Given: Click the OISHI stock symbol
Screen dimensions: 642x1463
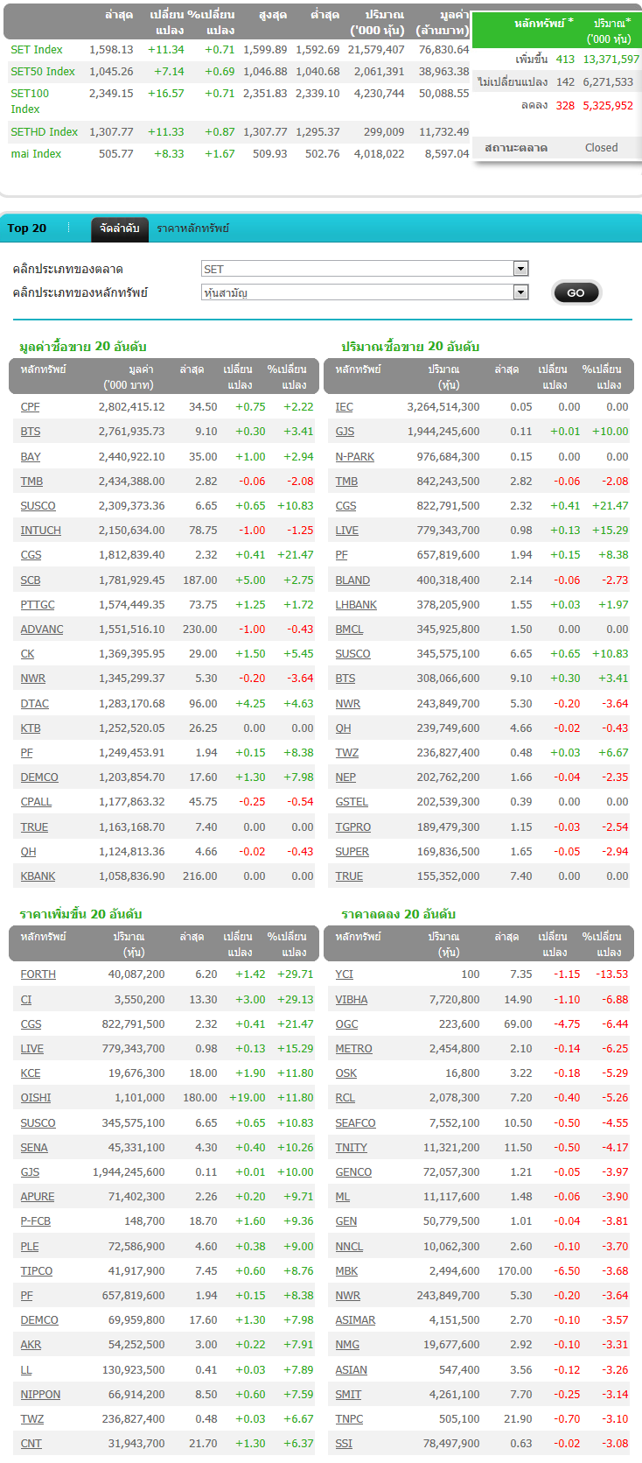Looking at the screenshot, I should (x=36, y=1098).
